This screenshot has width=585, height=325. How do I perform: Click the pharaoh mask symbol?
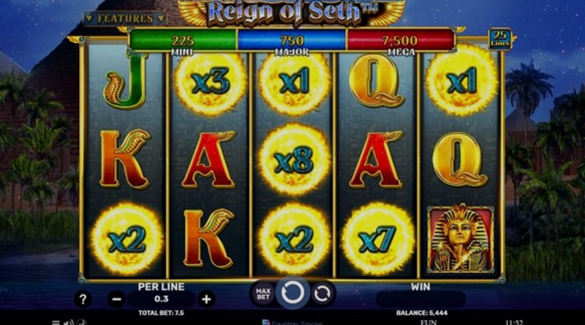(x=461, y=239)
